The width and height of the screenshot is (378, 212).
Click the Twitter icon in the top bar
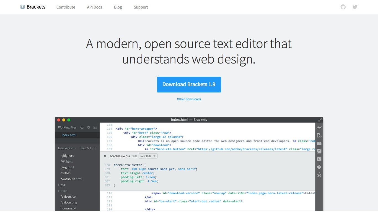355,7
